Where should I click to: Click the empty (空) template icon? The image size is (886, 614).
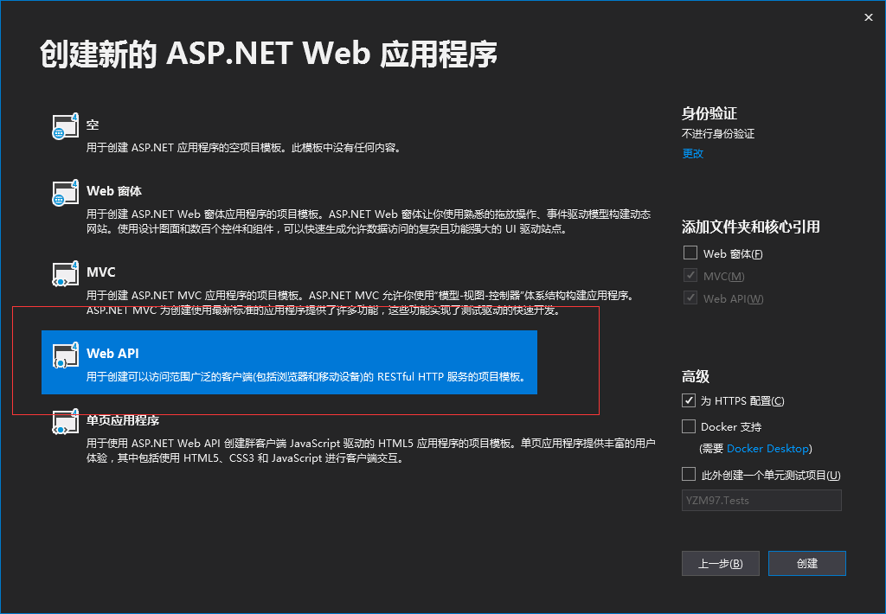click(x=66, y=126)
